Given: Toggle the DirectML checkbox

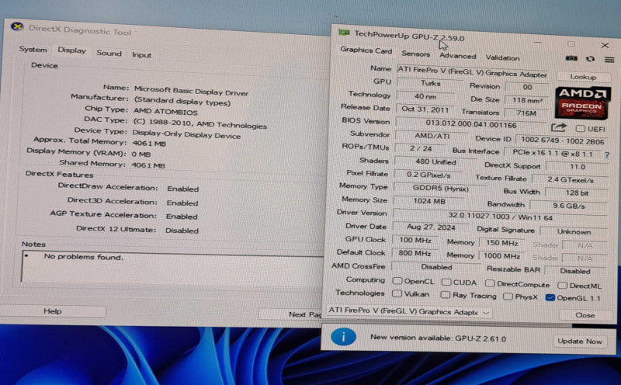Looking at the screenshot, I should (x=562, y=285).
